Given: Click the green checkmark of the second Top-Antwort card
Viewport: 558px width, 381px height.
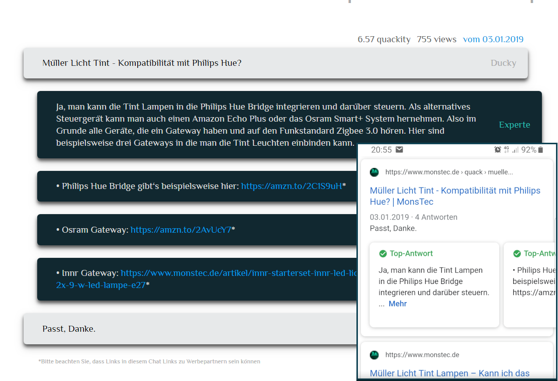Looking at the screenshot, I should (x=517, y=254).
